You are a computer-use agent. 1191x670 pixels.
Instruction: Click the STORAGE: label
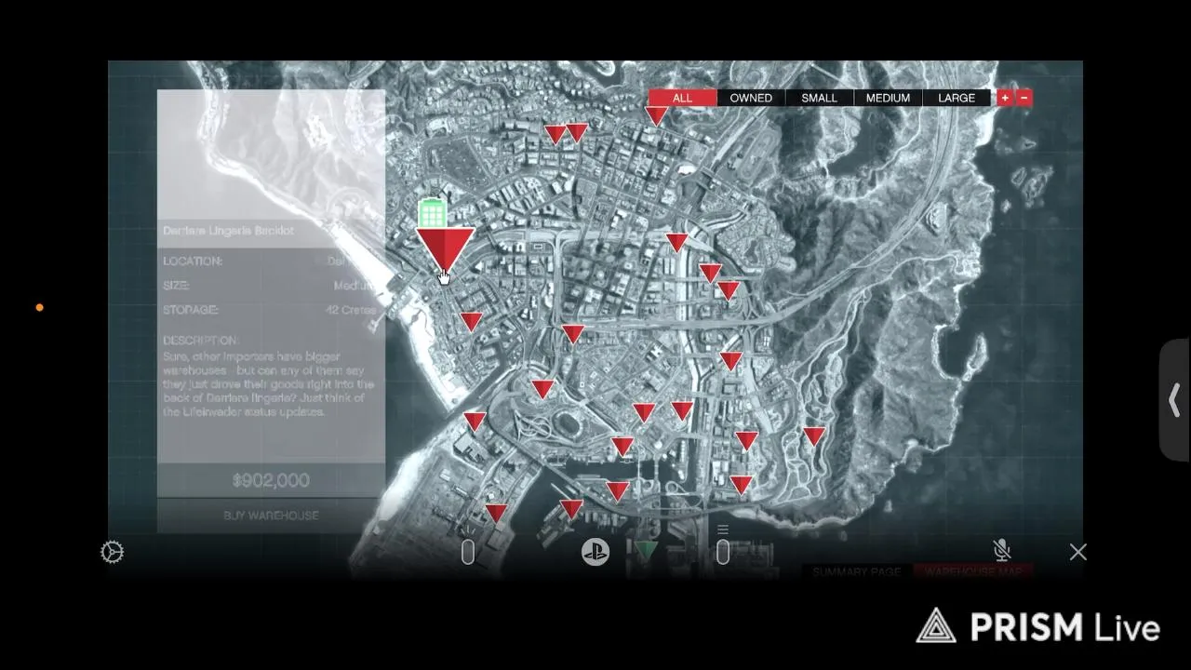point(191,310)
